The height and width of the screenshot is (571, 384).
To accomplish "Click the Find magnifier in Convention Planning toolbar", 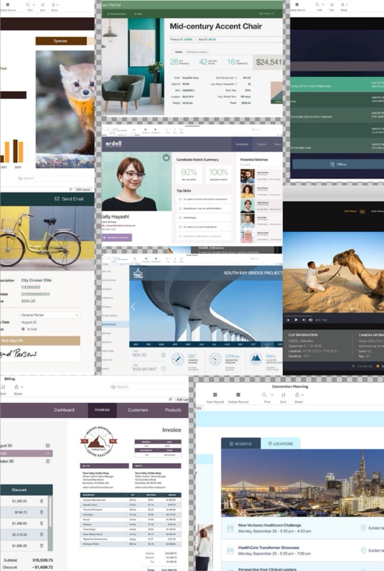I will coord(263,394).
